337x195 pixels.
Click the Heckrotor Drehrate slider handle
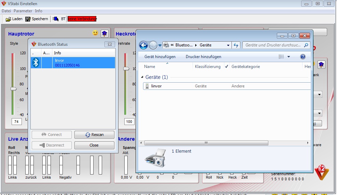126,69
